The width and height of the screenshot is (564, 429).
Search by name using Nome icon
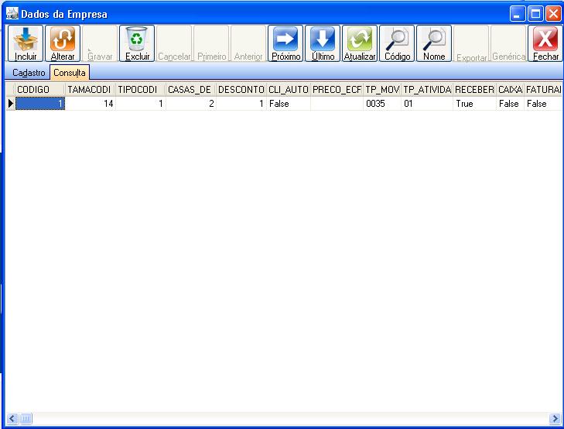tap(435, 43)
